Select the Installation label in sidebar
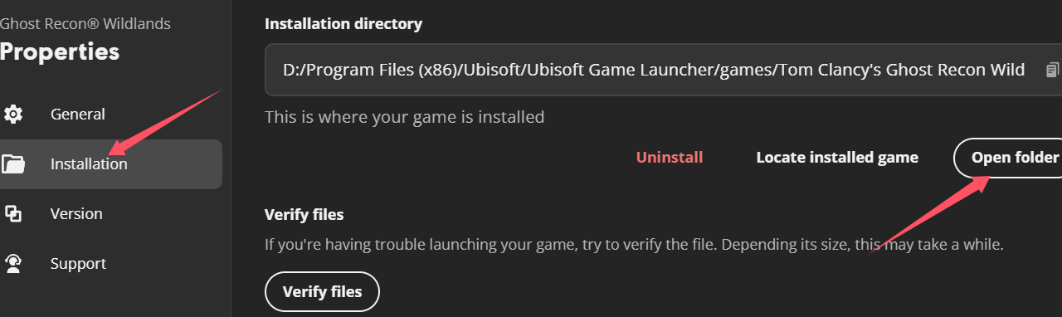The height and width of the screenshot is (317, 1062). (89, 164)
